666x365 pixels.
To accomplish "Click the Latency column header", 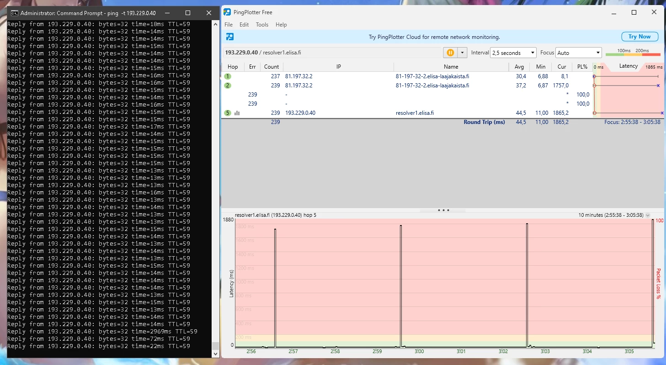I will (629, 66).
